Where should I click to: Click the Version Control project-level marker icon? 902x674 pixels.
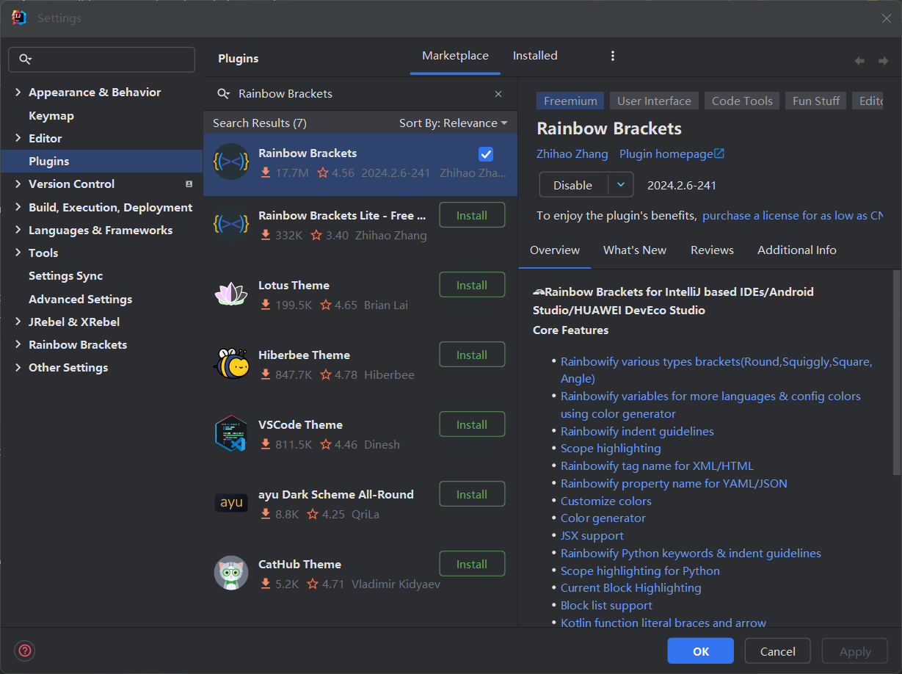coord(189,184)
